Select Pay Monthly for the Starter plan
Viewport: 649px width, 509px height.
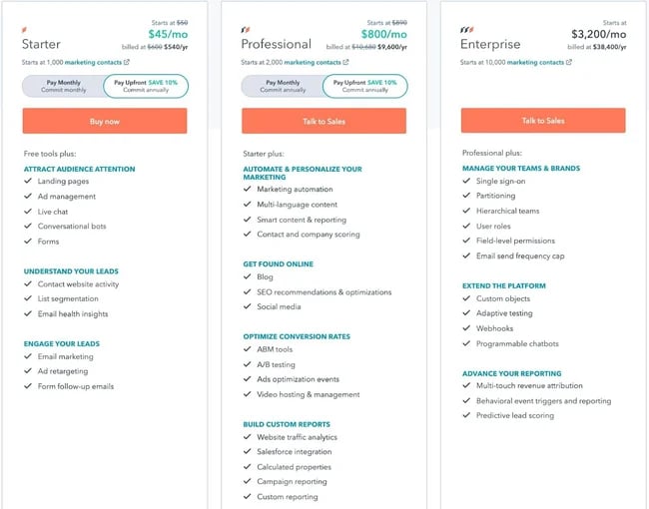[x=62, y=87]
